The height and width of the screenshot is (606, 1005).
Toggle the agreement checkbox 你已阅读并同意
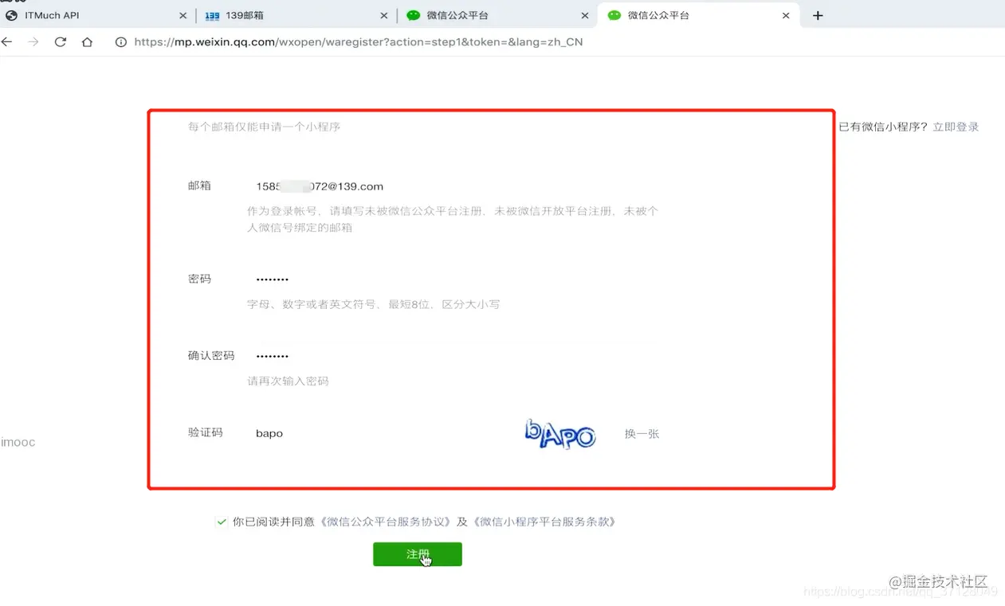click(222, 522)
